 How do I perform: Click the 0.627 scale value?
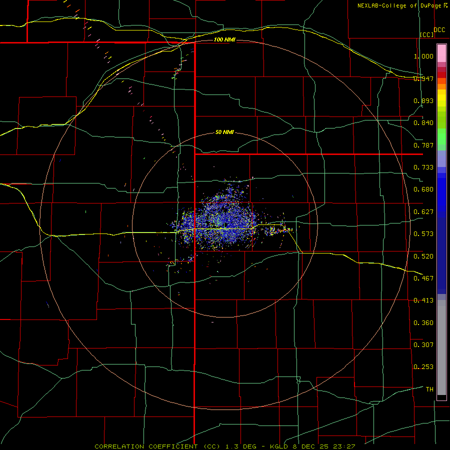(423, 212)
